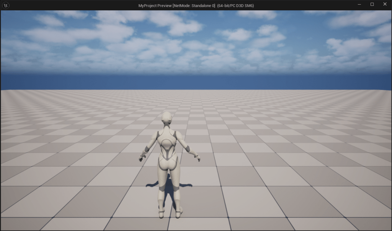Viewport: 392px width, 231px height.
Task: Click the mannequin's left hand
Action: coord(142,157)
